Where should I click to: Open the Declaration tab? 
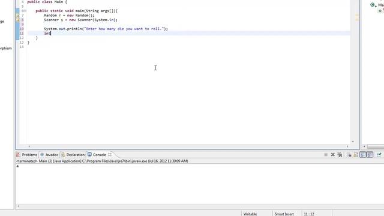point(73,155)
